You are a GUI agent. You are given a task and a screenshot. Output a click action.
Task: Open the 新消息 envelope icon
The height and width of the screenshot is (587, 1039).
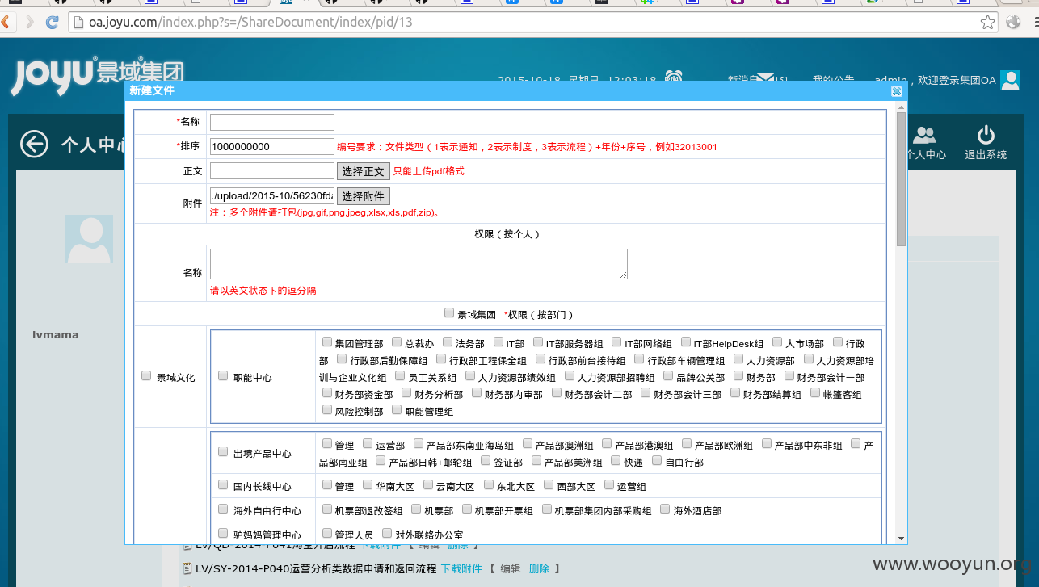765,78
